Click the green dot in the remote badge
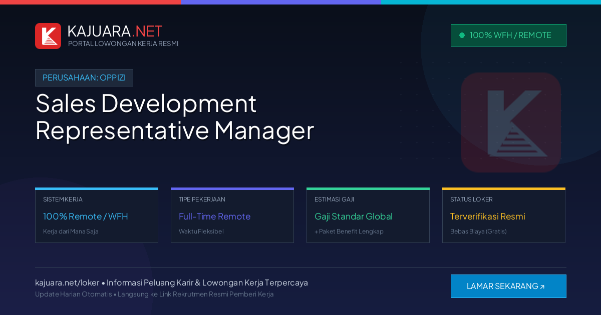This screenshot has height=315, width=601. coord(462,35)
